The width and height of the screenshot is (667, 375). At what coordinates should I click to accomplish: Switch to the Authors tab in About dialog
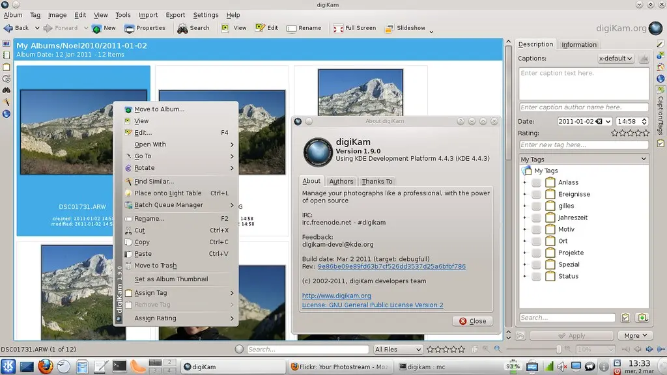[341, 181]
